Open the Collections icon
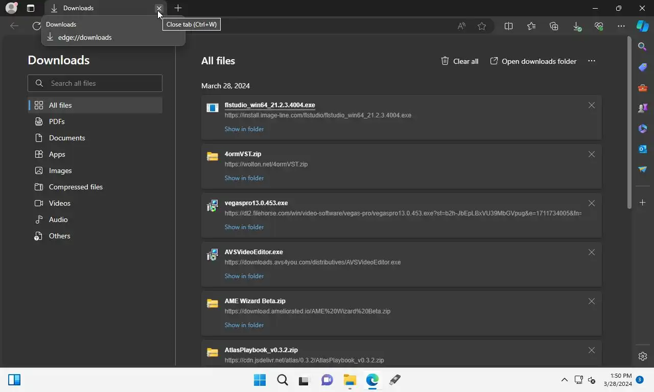This screenshot has height=392, width=654. click(554, 26)
